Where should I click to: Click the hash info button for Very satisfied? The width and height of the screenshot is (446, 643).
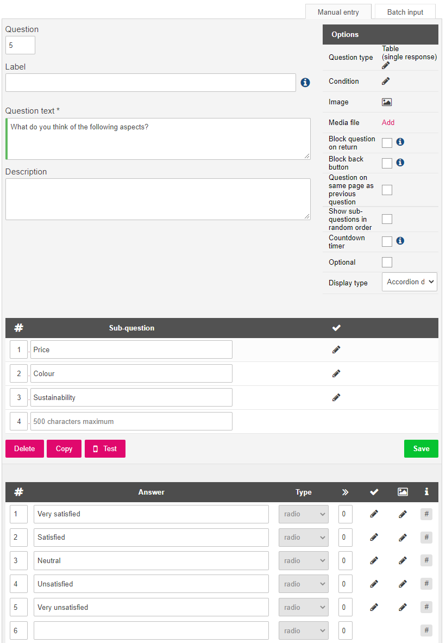pyautogui.click(x=426, y=514)
